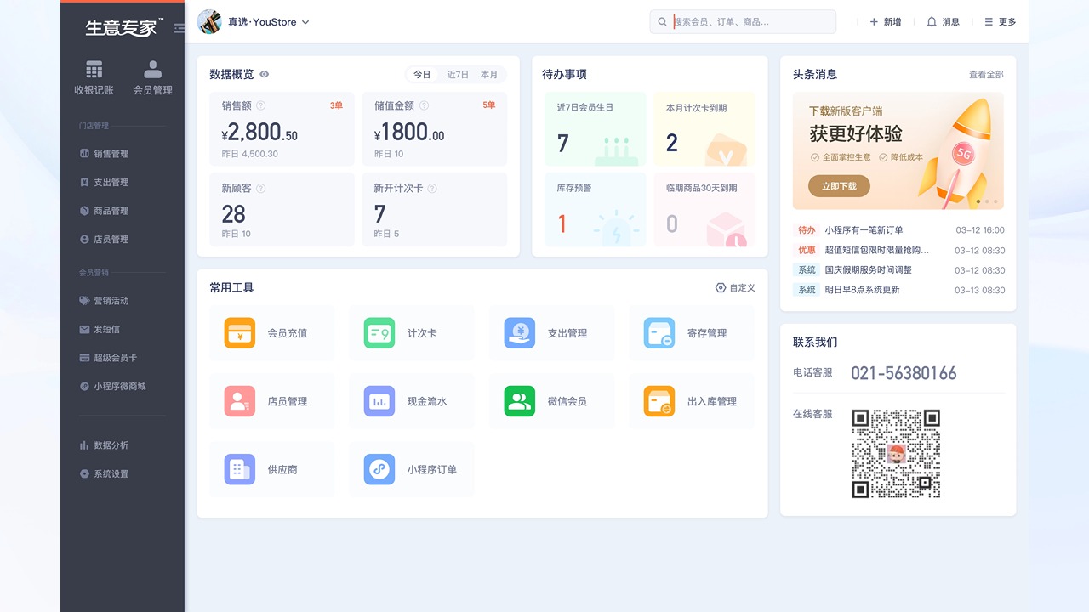This screenshot has width=1089, height=612.
Task: Select the 近7日 tab
Action: tap(458, 75)
